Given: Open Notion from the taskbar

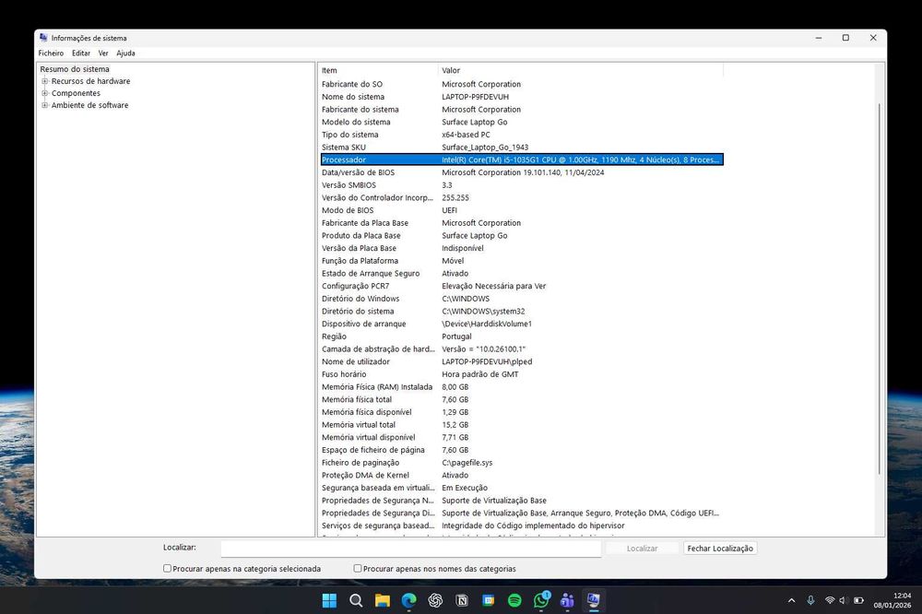Looking at the screenshot, I should click(x=462, y=600).
